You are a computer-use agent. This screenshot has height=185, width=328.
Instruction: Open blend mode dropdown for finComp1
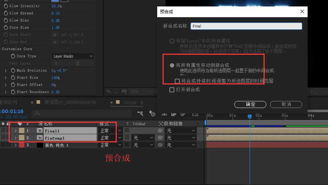tap(110, 138)
